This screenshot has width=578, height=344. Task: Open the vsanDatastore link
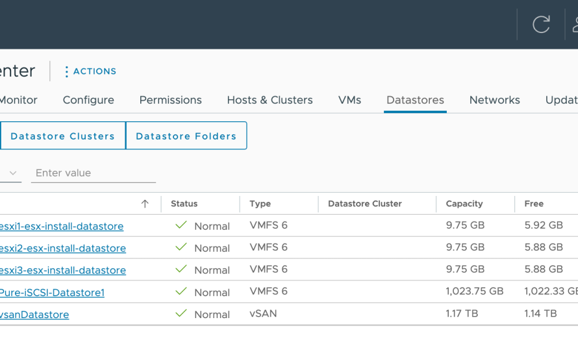point(34,315)
